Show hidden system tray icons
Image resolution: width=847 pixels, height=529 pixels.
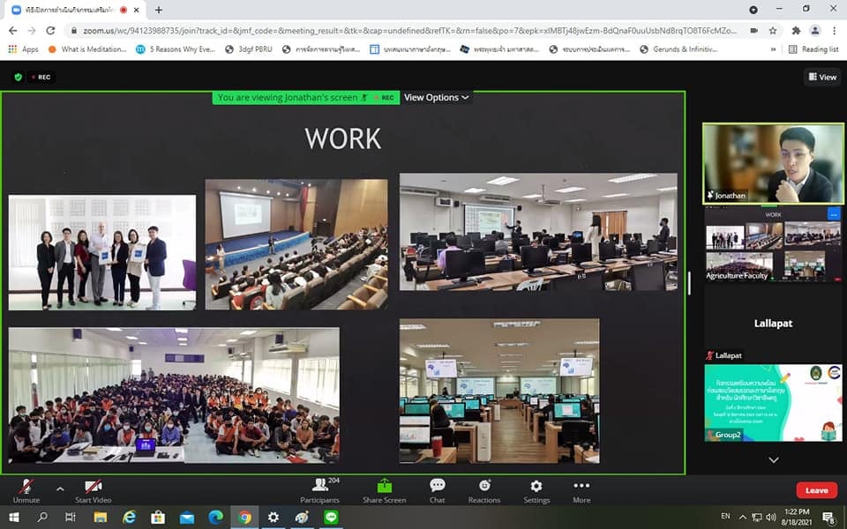click(742, 518)
